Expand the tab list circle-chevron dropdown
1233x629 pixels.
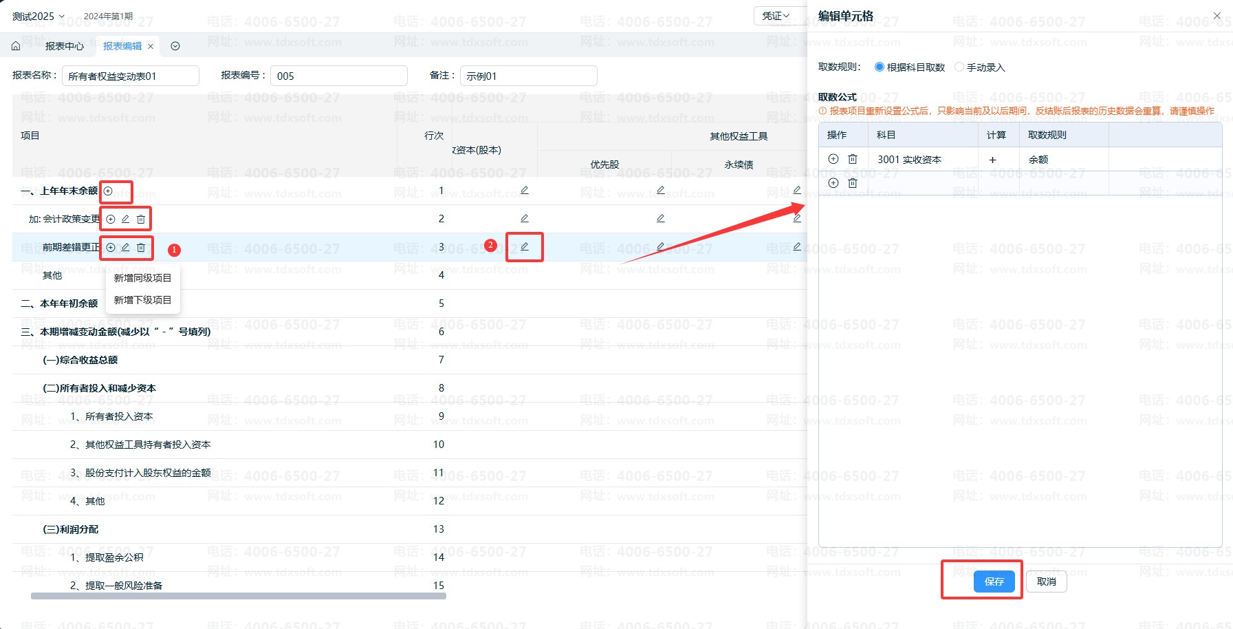(x=175, y=46)
